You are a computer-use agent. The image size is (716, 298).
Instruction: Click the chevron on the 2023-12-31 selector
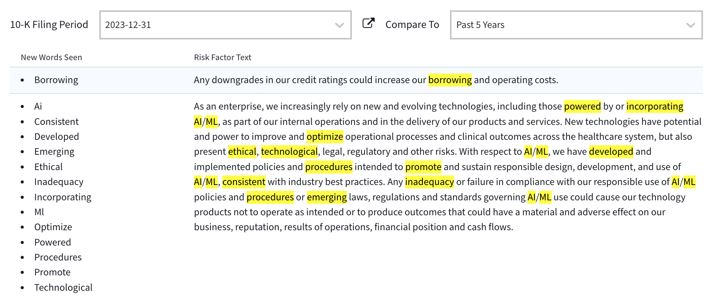[x=339, y=25]
